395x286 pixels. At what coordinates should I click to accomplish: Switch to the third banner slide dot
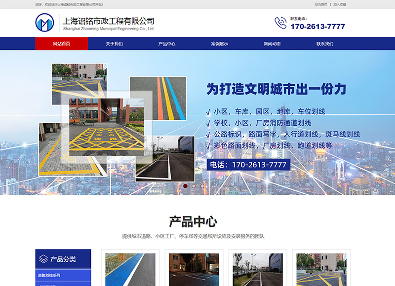(202, 186)
